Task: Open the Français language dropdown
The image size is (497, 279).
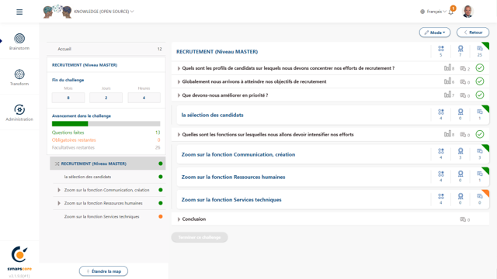Action: 433,12
